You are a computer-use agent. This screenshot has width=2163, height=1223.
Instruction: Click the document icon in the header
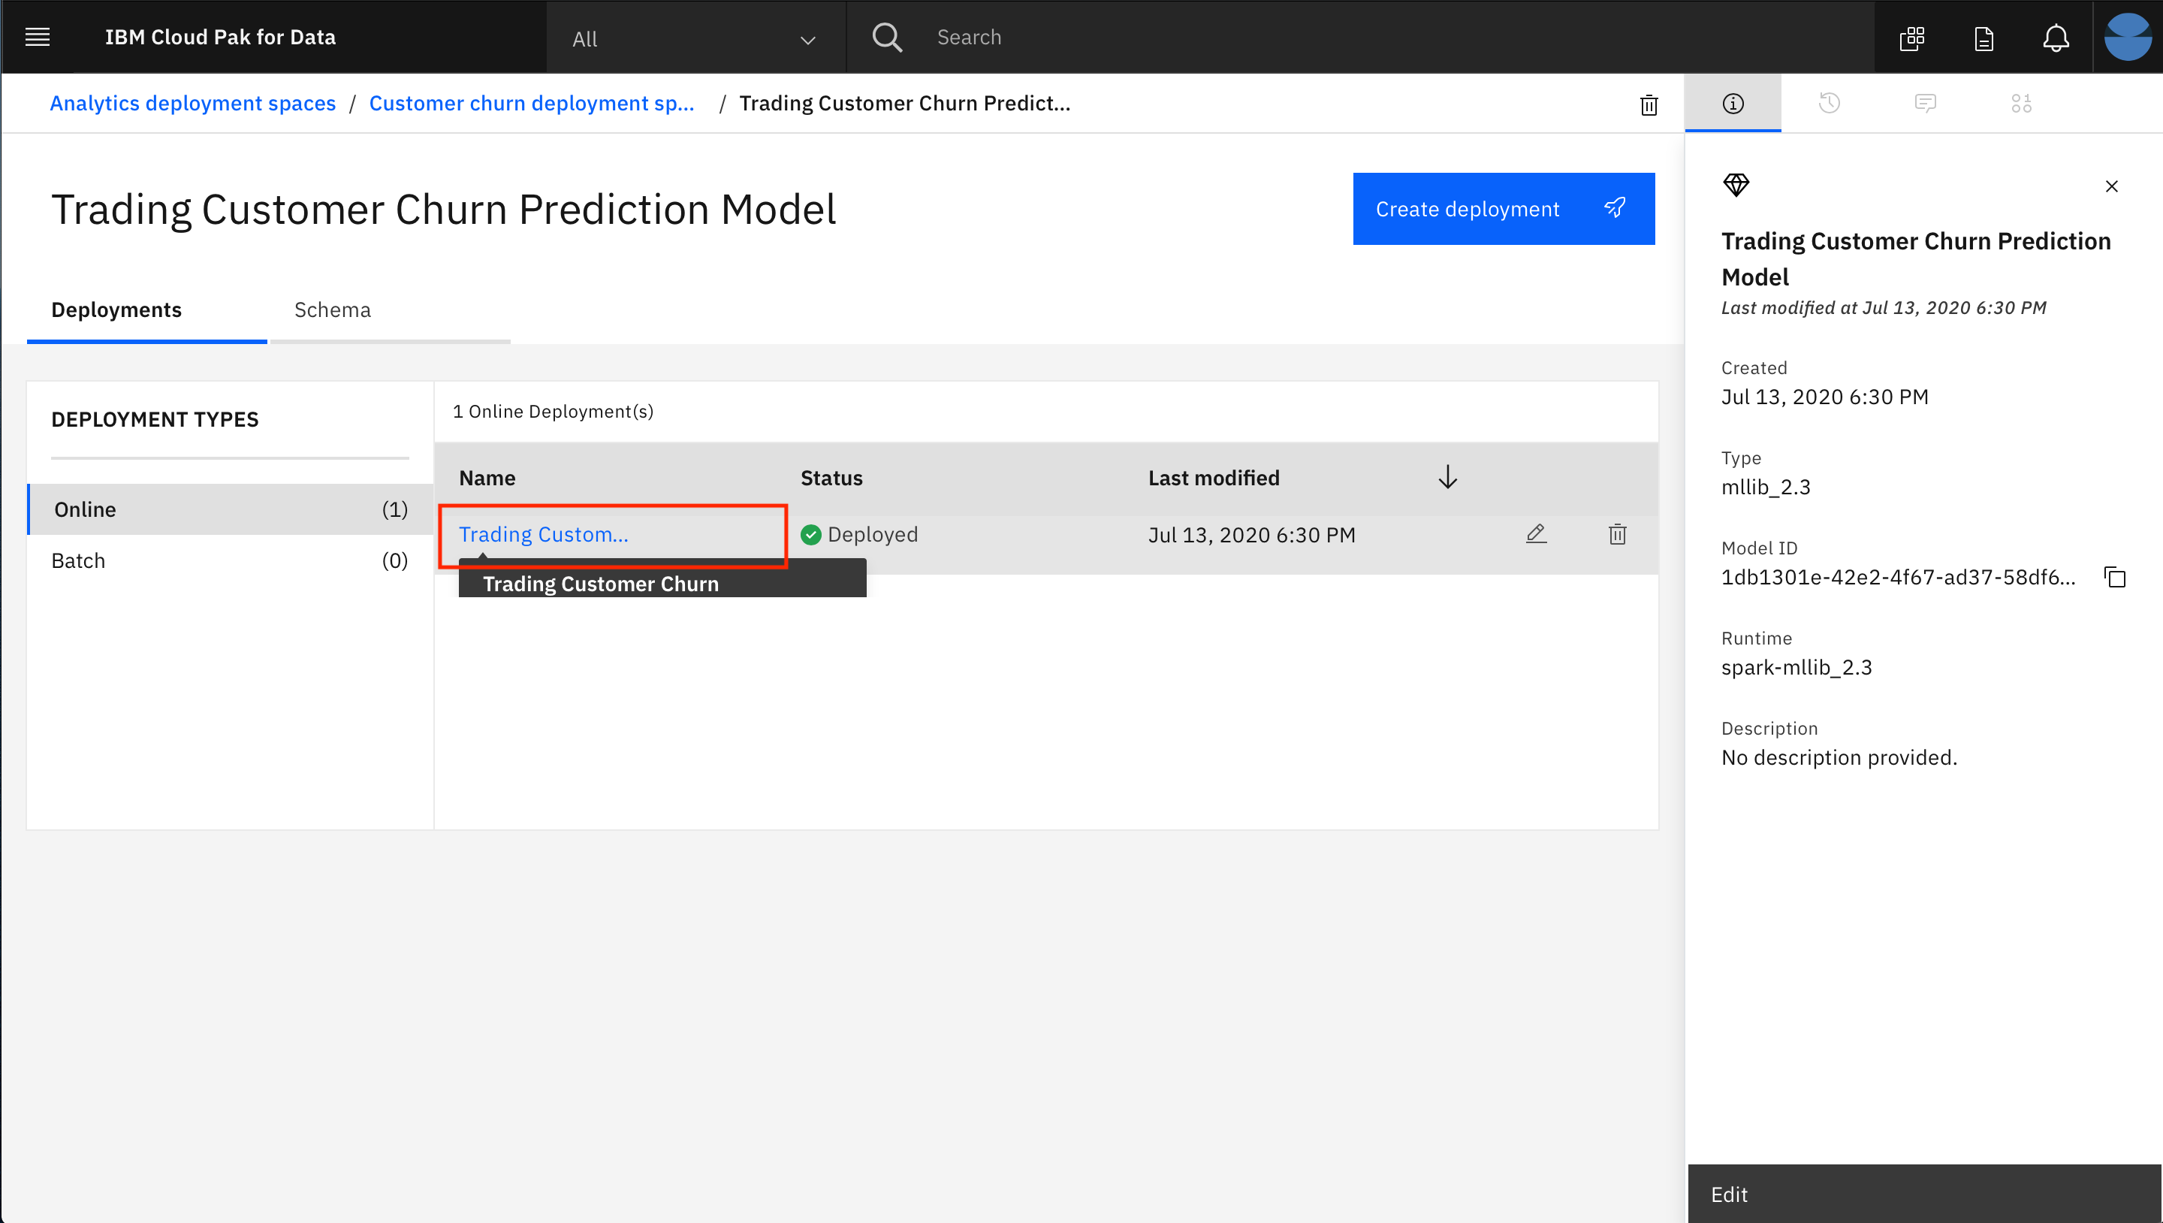[x=1984, y=38]
